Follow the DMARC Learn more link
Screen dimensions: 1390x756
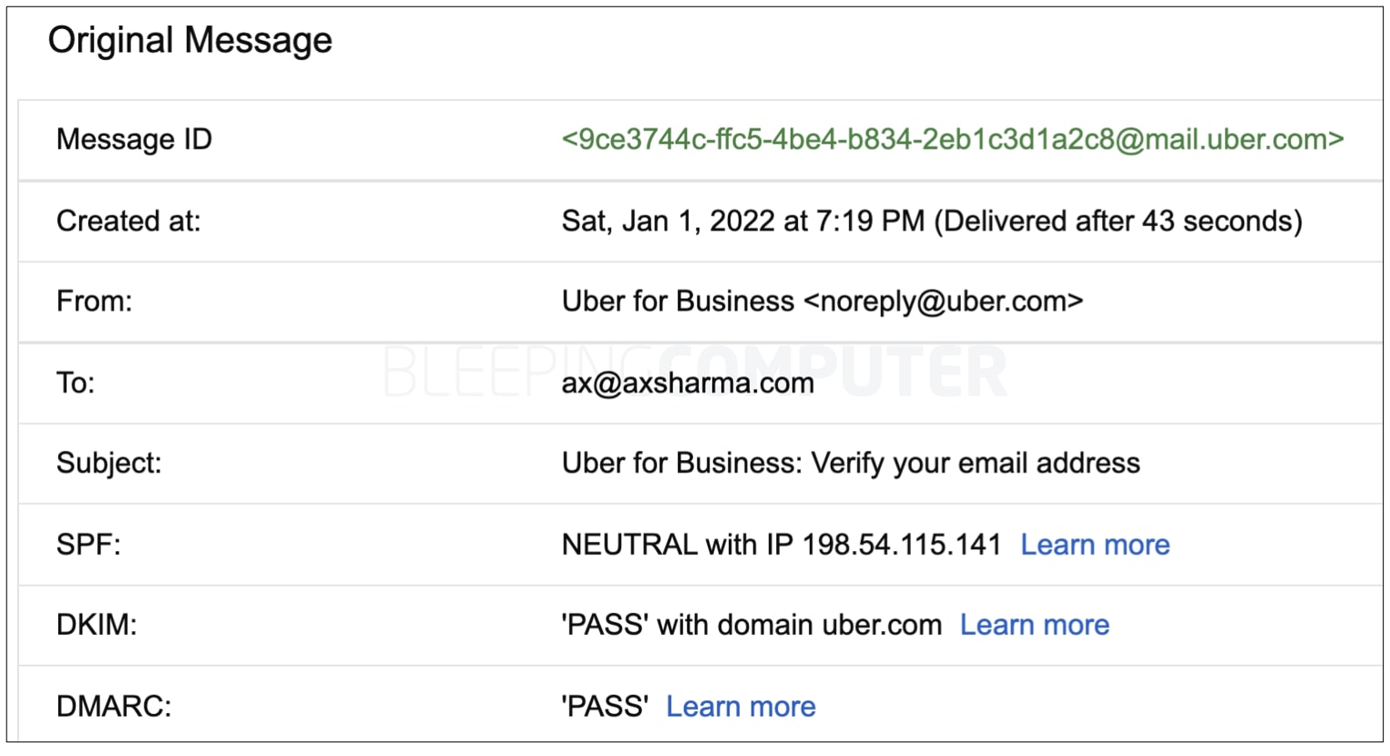tap(741, 706)
